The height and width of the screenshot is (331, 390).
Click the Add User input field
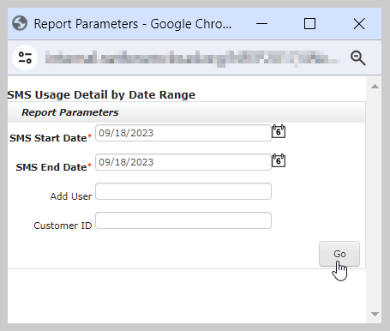[x=183, y=191]
